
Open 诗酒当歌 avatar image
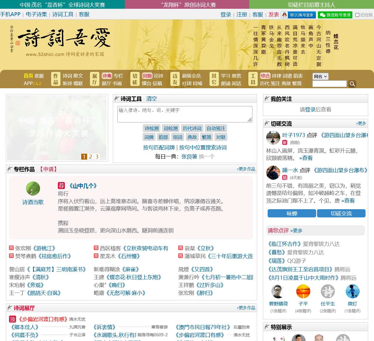(33, 188)
